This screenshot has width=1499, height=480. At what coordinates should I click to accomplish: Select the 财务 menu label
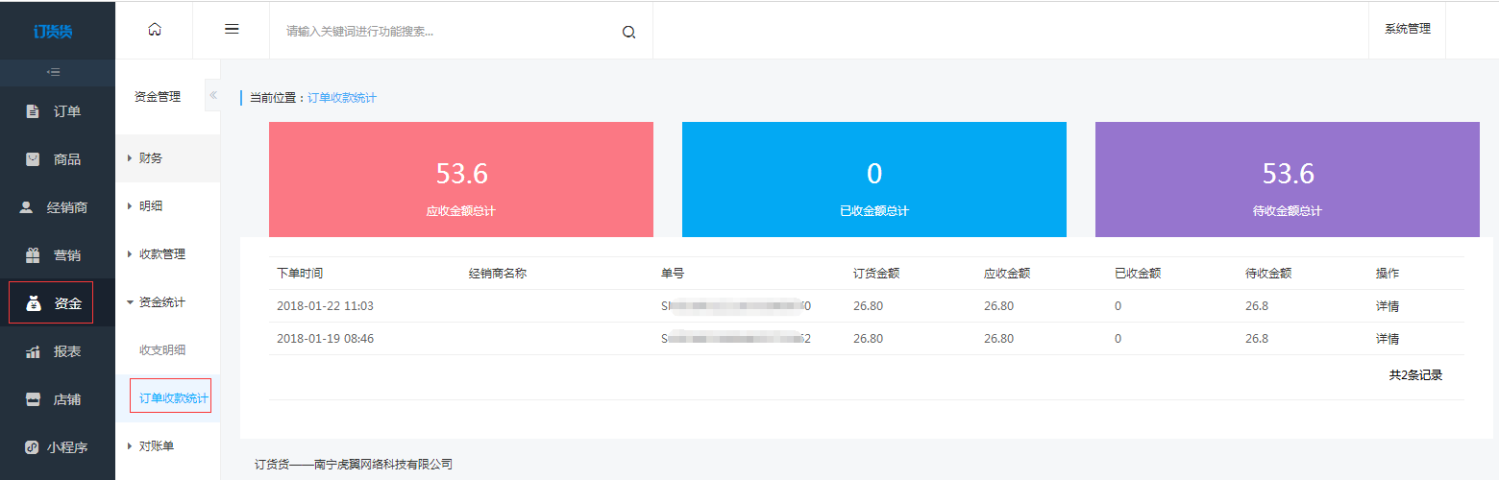point(151,158)
